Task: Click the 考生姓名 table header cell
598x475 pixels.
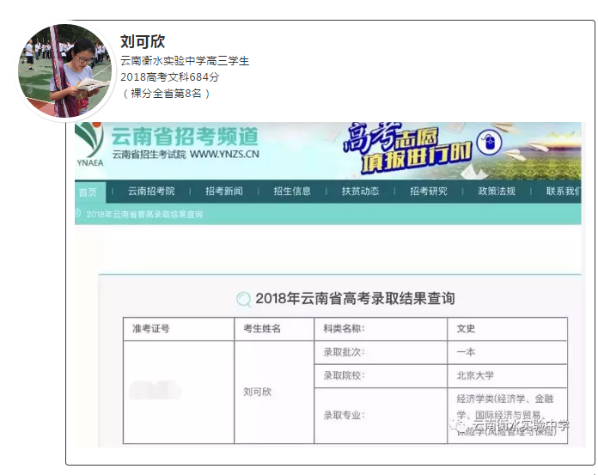Action: (x=274, y=329)
